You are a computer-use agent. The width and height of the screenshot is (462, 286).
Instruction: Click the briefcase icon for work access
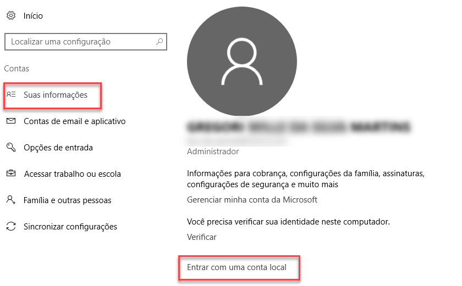pyautogui.click(x=11, y=173)
